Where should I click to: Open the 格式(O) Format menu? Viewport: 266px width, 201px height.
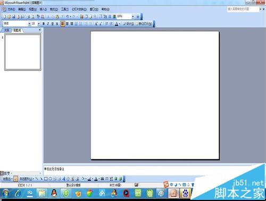point(54,9)
